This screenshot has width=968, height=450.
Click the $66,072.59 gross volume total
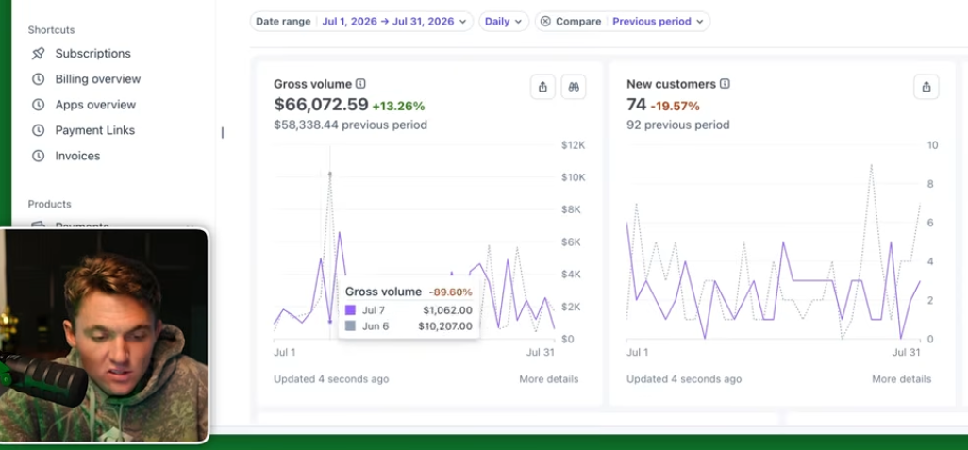tap(321, 105)
